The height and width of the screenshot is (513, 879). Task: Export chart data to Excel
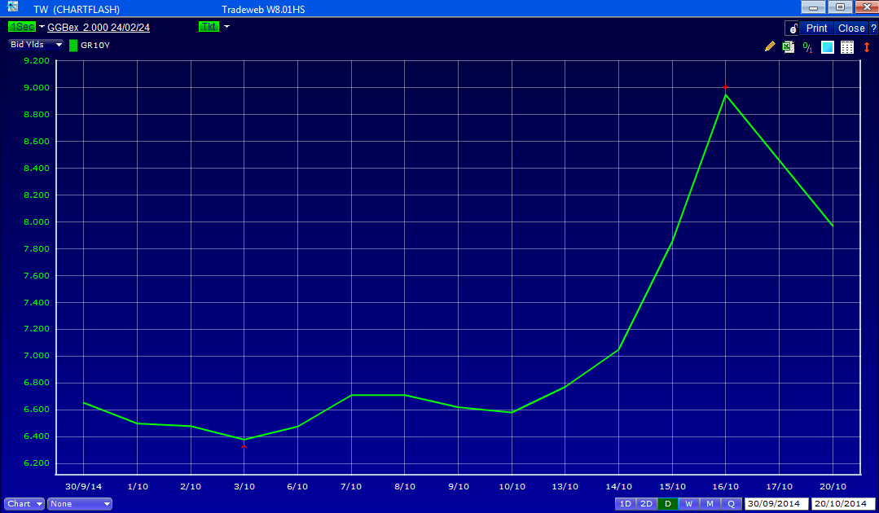(x=789, y=47)
